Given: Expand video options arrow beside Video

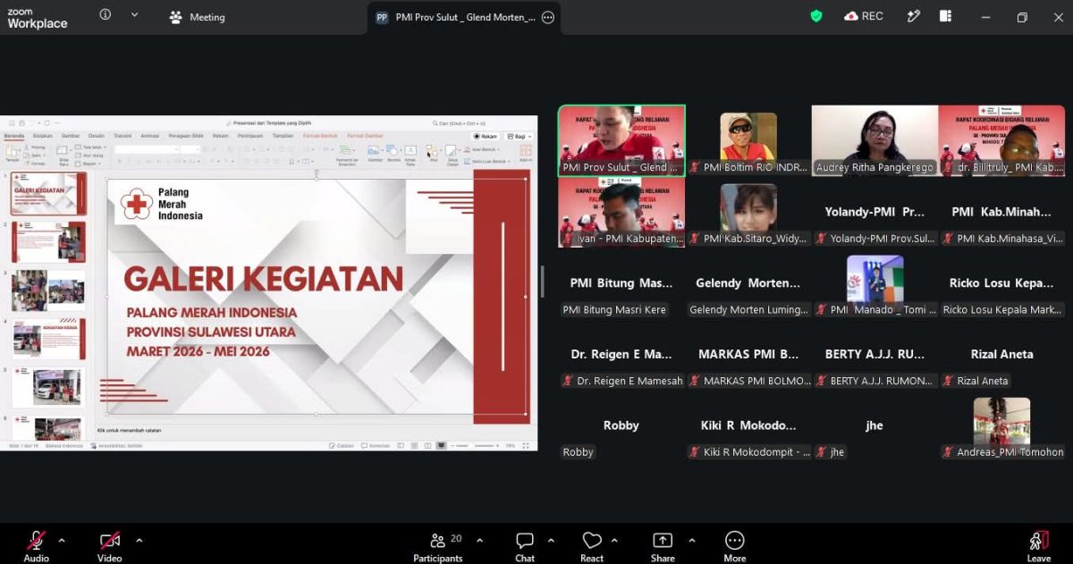Looking at the screenshot, I should [x=139, y=540].
